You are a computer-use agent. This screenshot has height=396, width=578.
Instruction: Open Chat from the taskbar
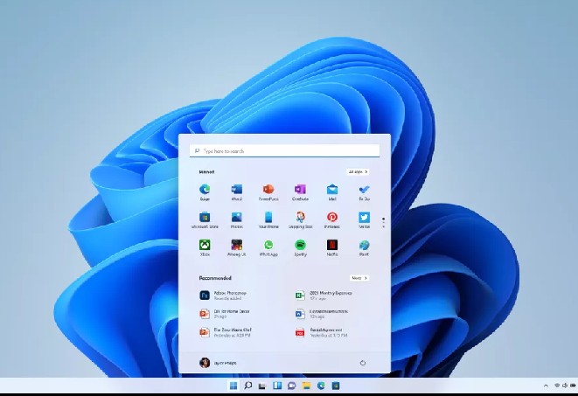pos(291,386)
